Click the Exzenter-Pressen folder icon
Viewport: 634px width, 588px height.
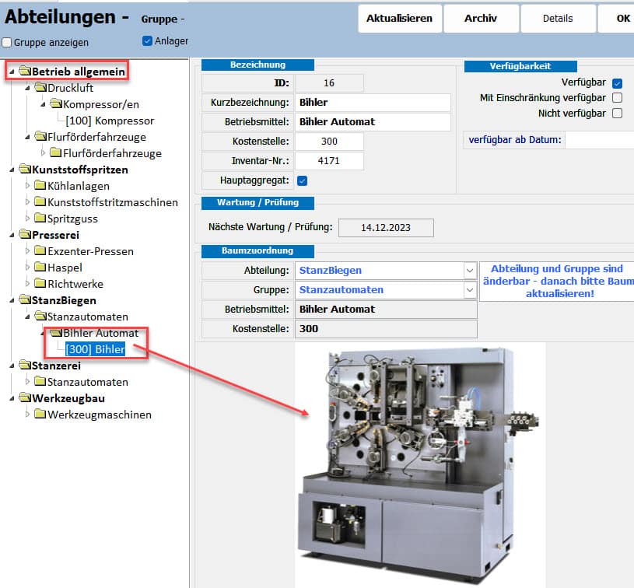(x=40, y=251)
